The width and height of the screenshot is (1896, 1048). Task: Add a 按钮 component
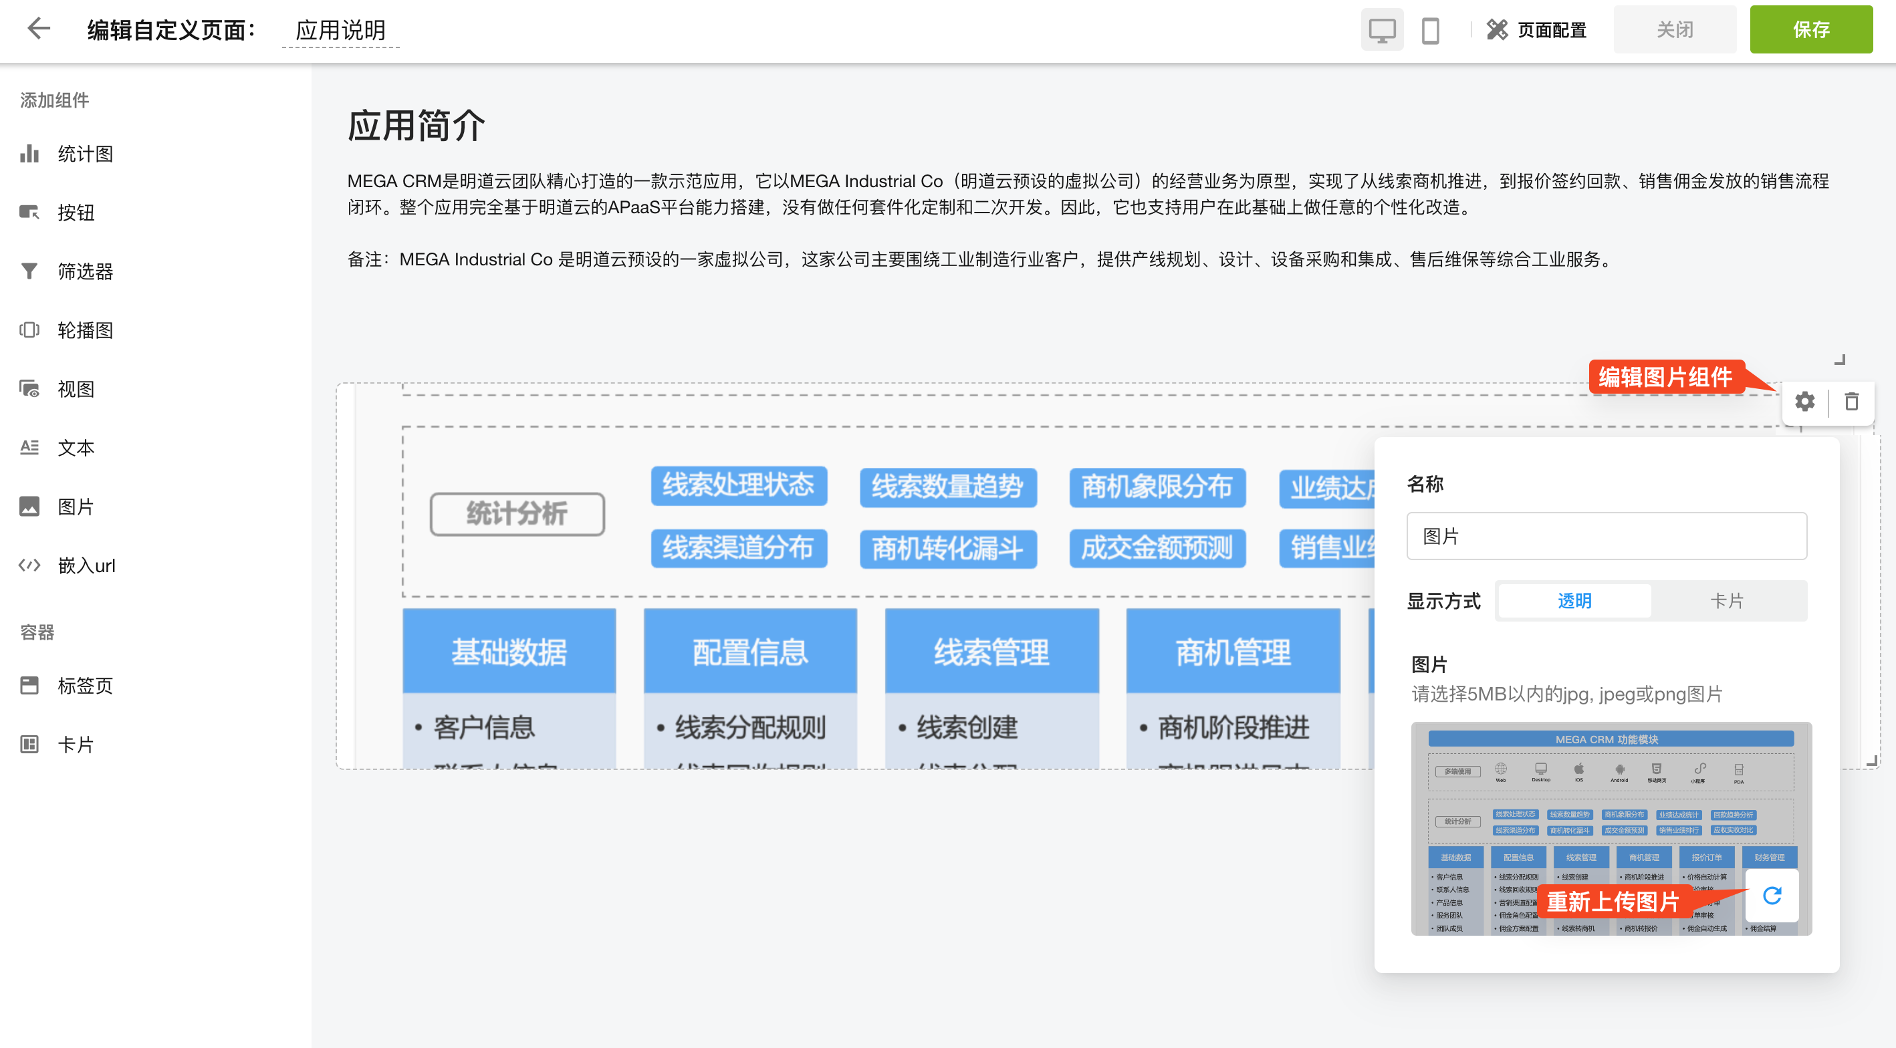76,213
